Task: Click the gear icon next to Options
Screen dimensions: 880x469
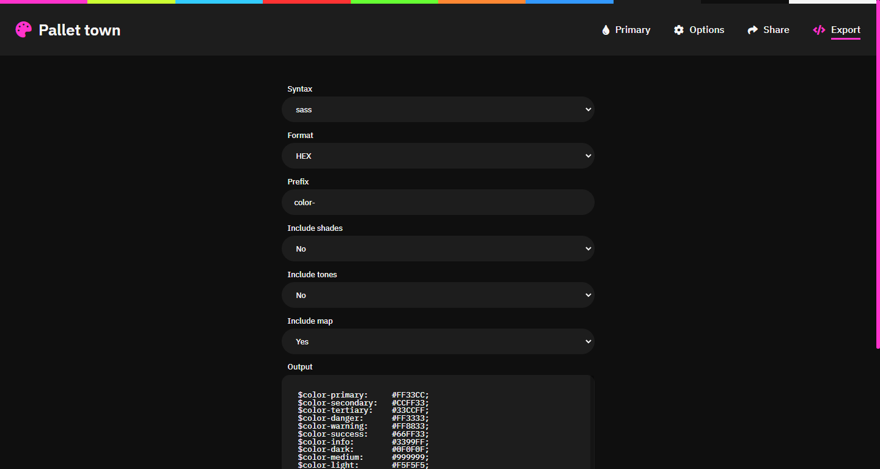Action: (679, 29)
